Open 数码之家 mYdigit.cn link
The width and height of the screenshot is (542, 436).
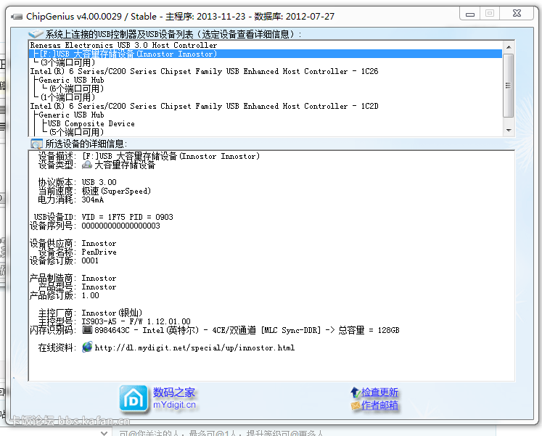174,398
